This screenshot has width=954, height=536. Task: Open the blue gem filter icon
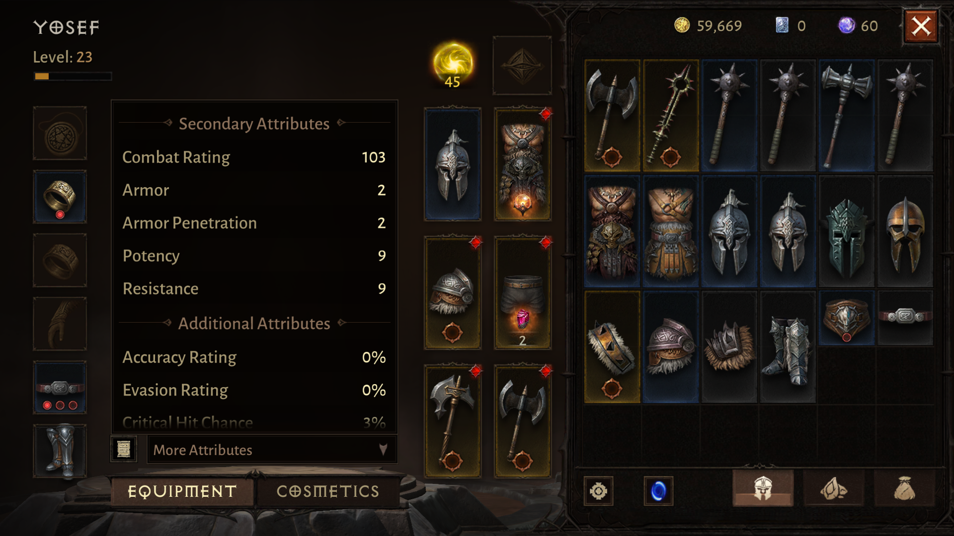[658, 491]
